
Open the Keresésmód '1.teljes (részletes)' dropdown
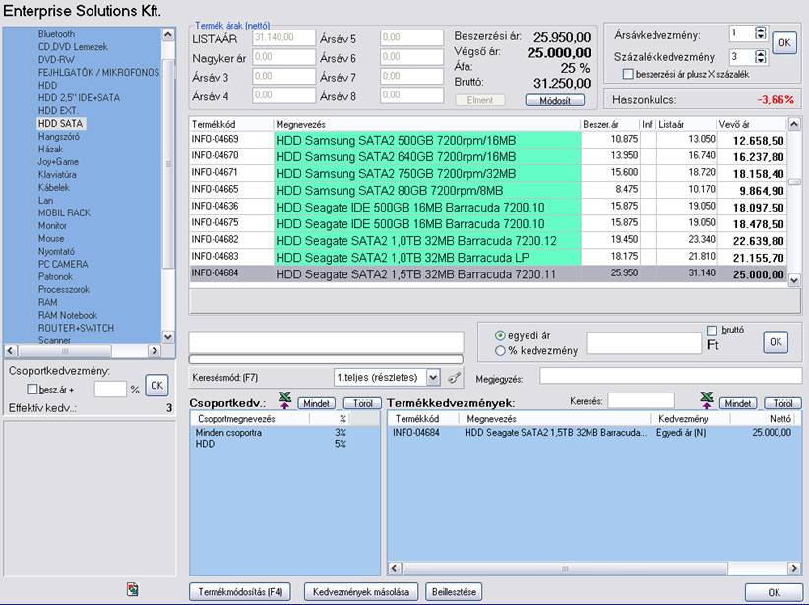pos(433,378)
